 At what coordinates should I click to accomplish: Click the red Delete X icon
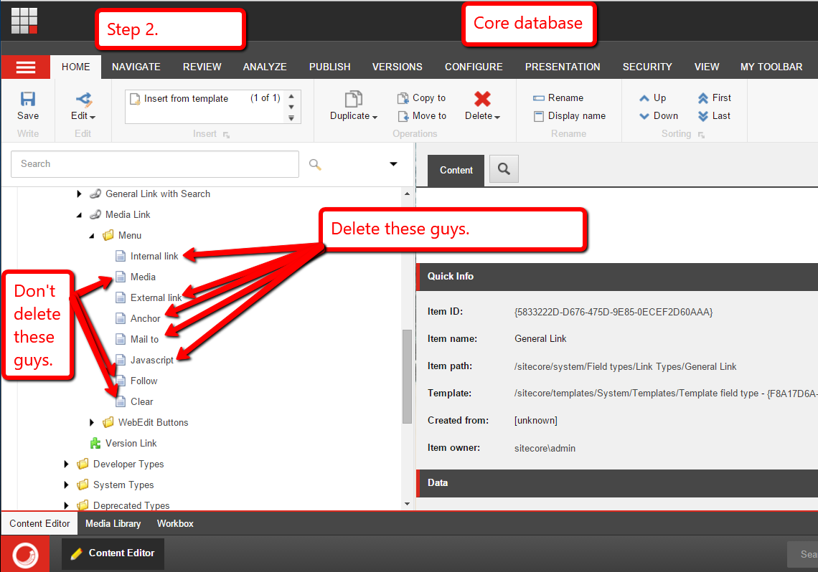click(x=482, y=99)
